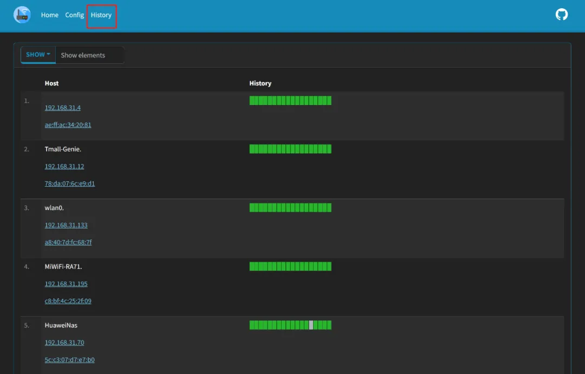Click first green history block for 192.168.31.4
This screenshot has height=374, width=585.
(252, 101)
